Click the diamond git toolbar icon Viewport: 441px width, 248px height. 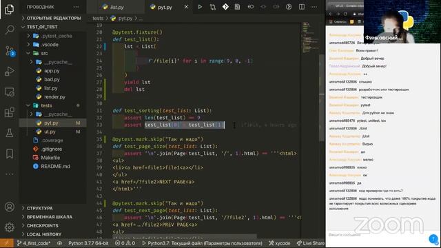[225, 7]
